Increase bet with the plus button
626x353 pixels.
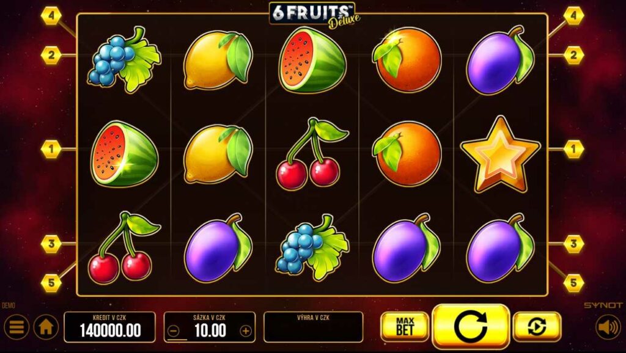[x=246, y=330]
